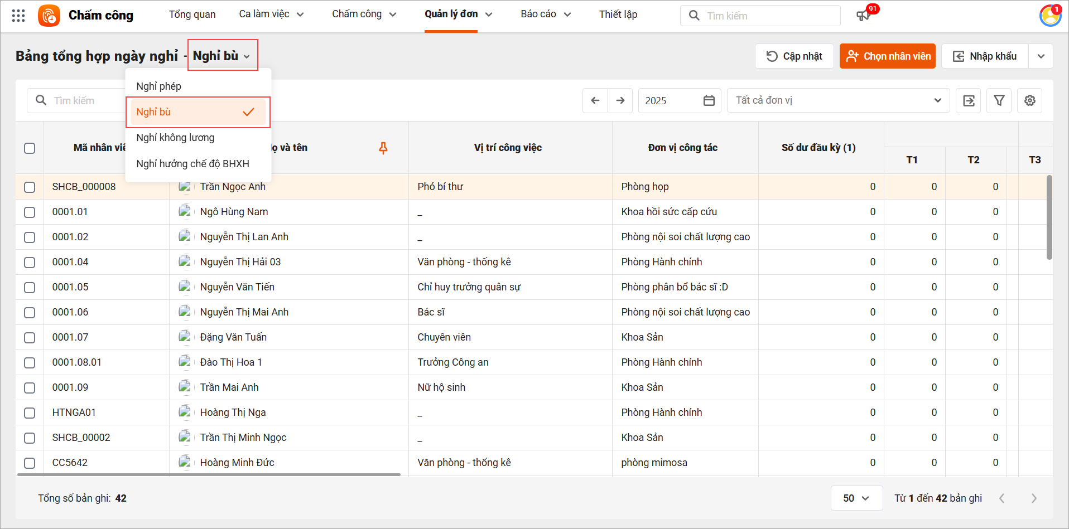Expand arrow next to Nhập khẩu
Screen dimensions: 1069x529
[x=1041, y=56]
